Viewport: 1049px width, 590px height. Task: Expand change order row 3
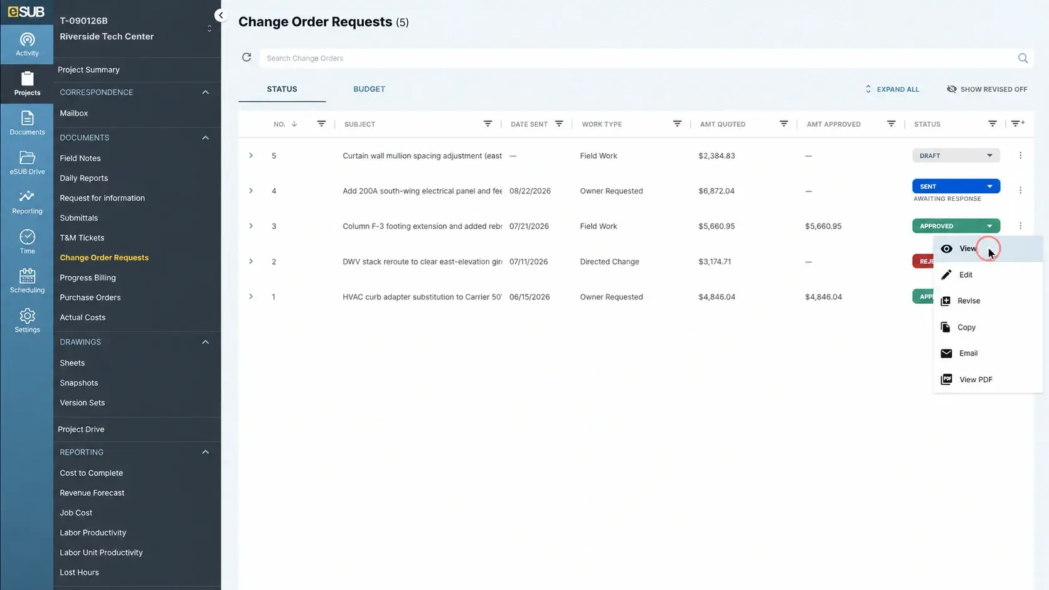pos(251,226)
